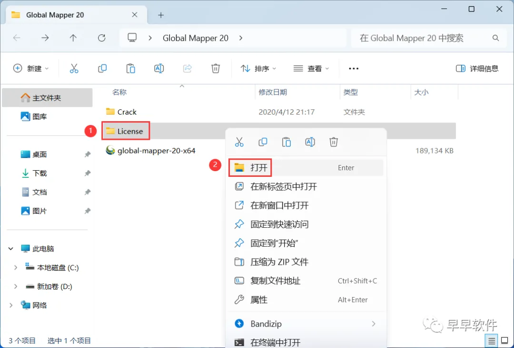Switch to large thumbnails view icon
The height and width of the screenshot is (348, 514).
[x=505, y=341]
